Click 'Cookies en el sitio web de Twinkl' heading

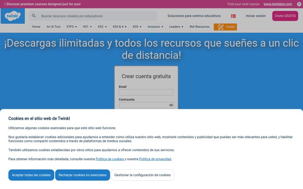pos(39,118)
